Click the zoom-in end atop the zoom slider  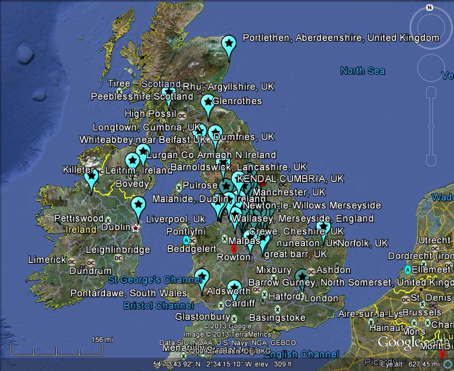431,92
